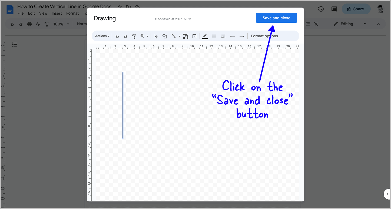Click Format options in the drawing toolbar
This screenshot has height=209, width=391.
264,36
